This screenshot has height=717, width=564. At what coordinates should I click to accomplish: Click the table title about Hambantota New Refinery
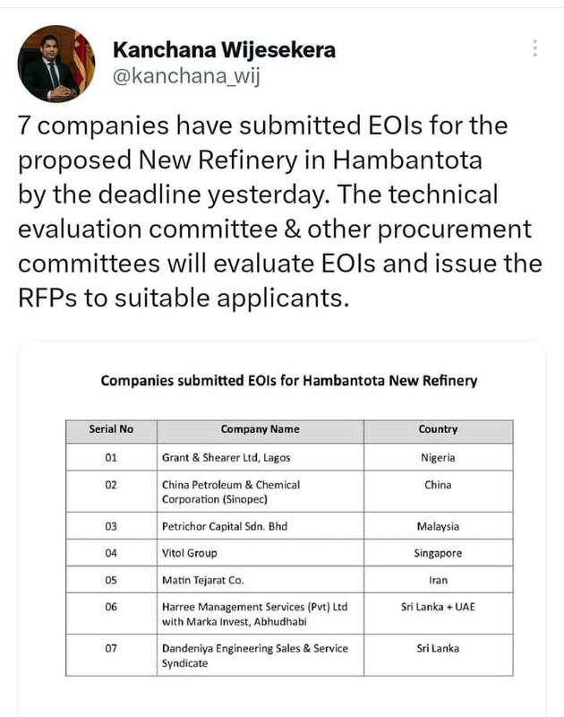[x=289, y=380]
